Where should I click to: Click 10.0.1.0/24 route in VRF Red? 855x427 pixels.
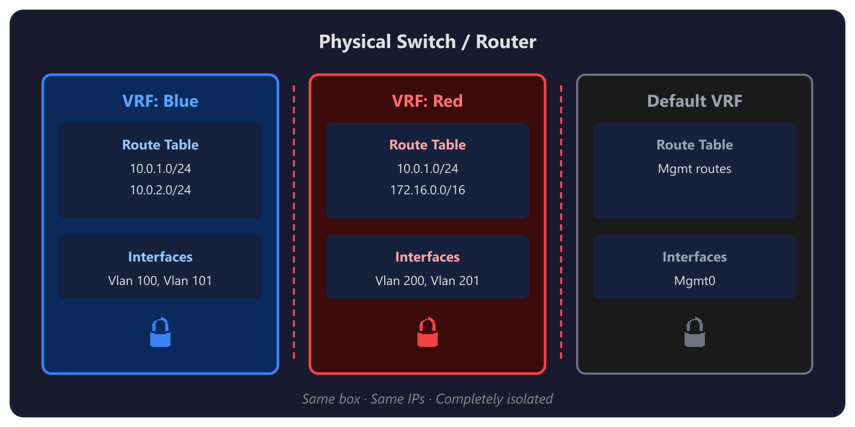pos(428,169)
